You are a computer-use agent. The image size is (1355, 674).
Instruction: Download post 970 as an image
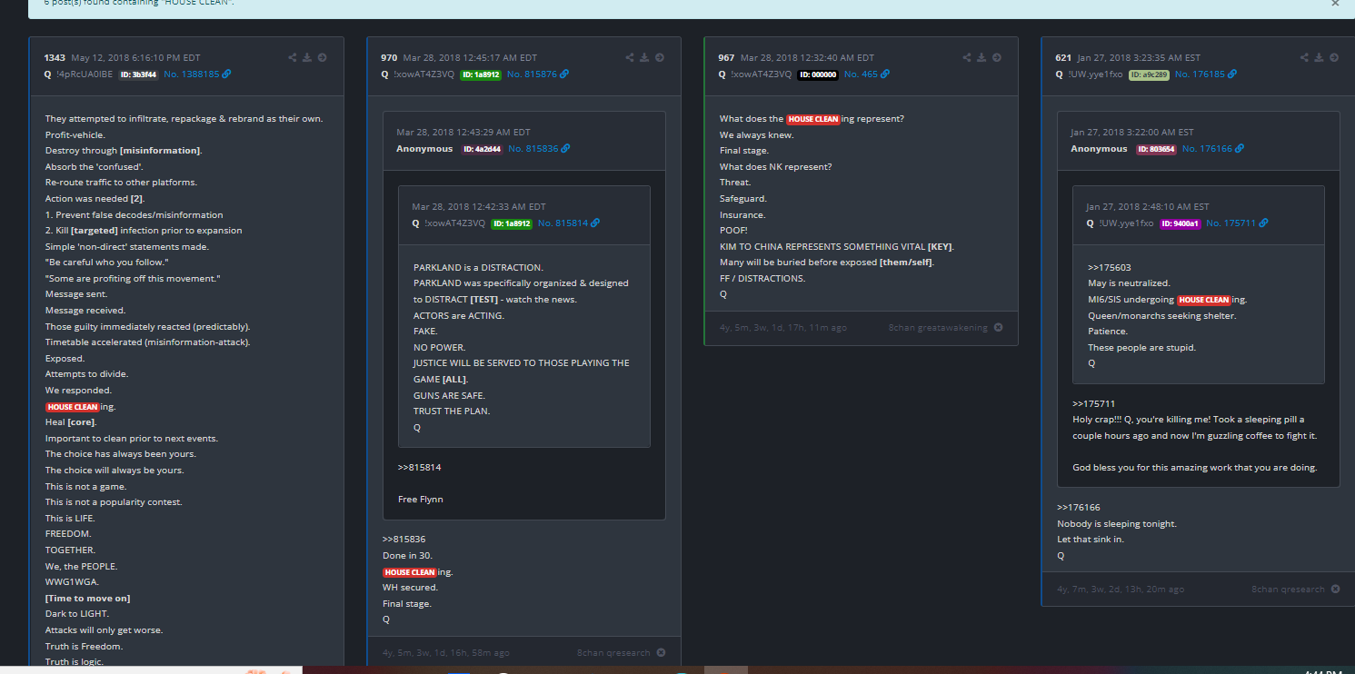click(644, 57)
